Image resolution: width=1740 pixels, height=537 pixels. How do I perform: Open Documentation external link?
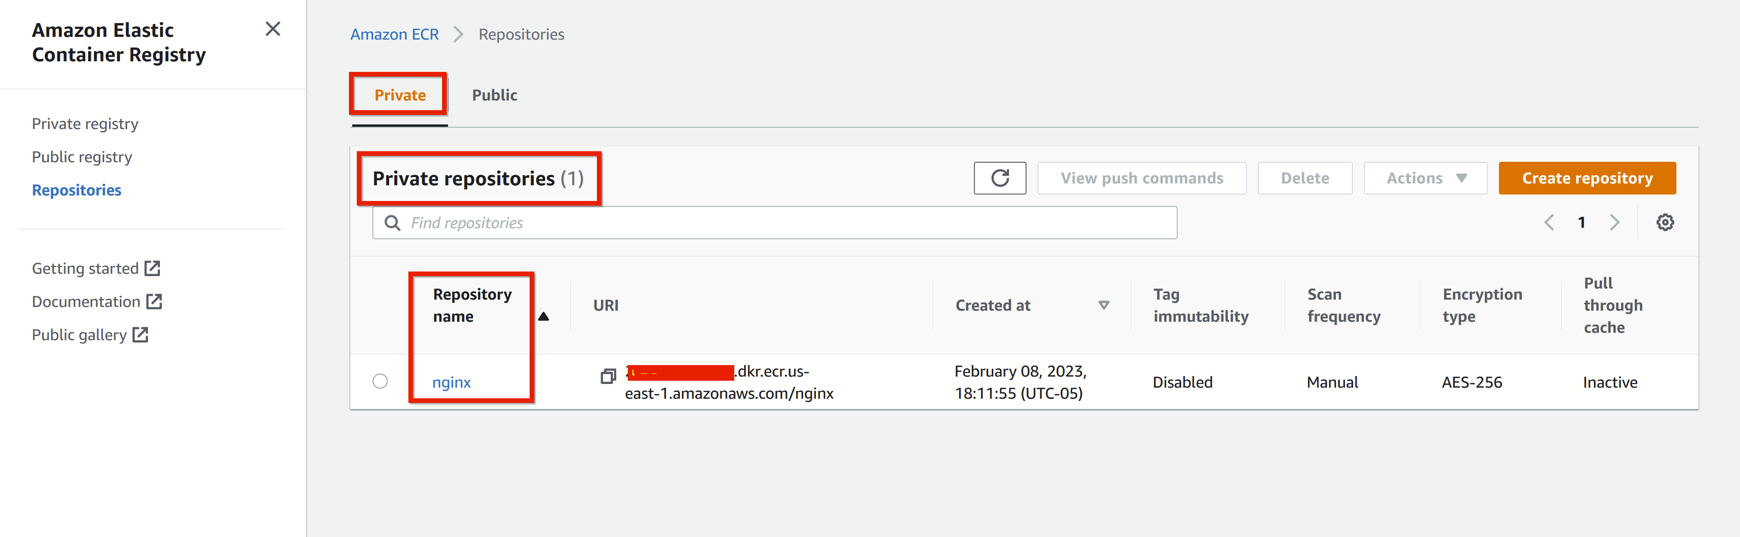(x=97, y=301)
